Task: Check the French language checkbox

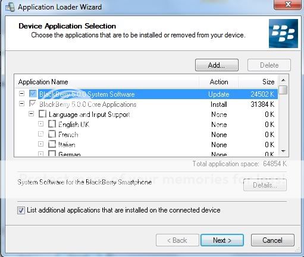Action: 52,134
